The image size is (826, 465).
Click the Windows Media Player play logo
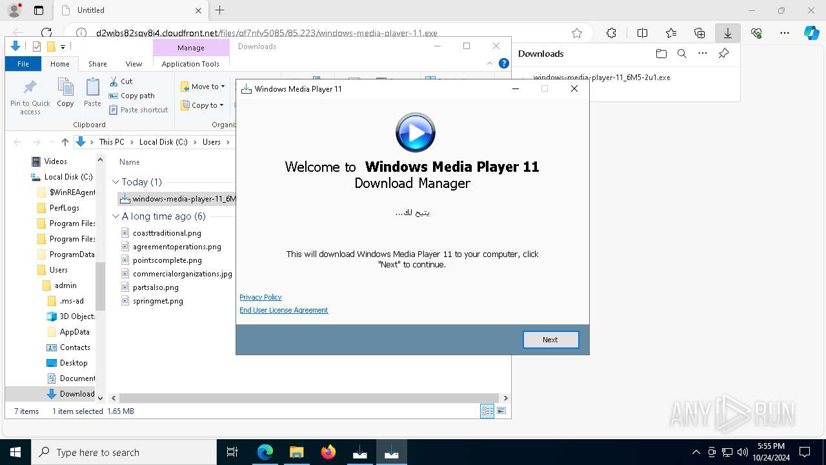[x=415, y=133]
